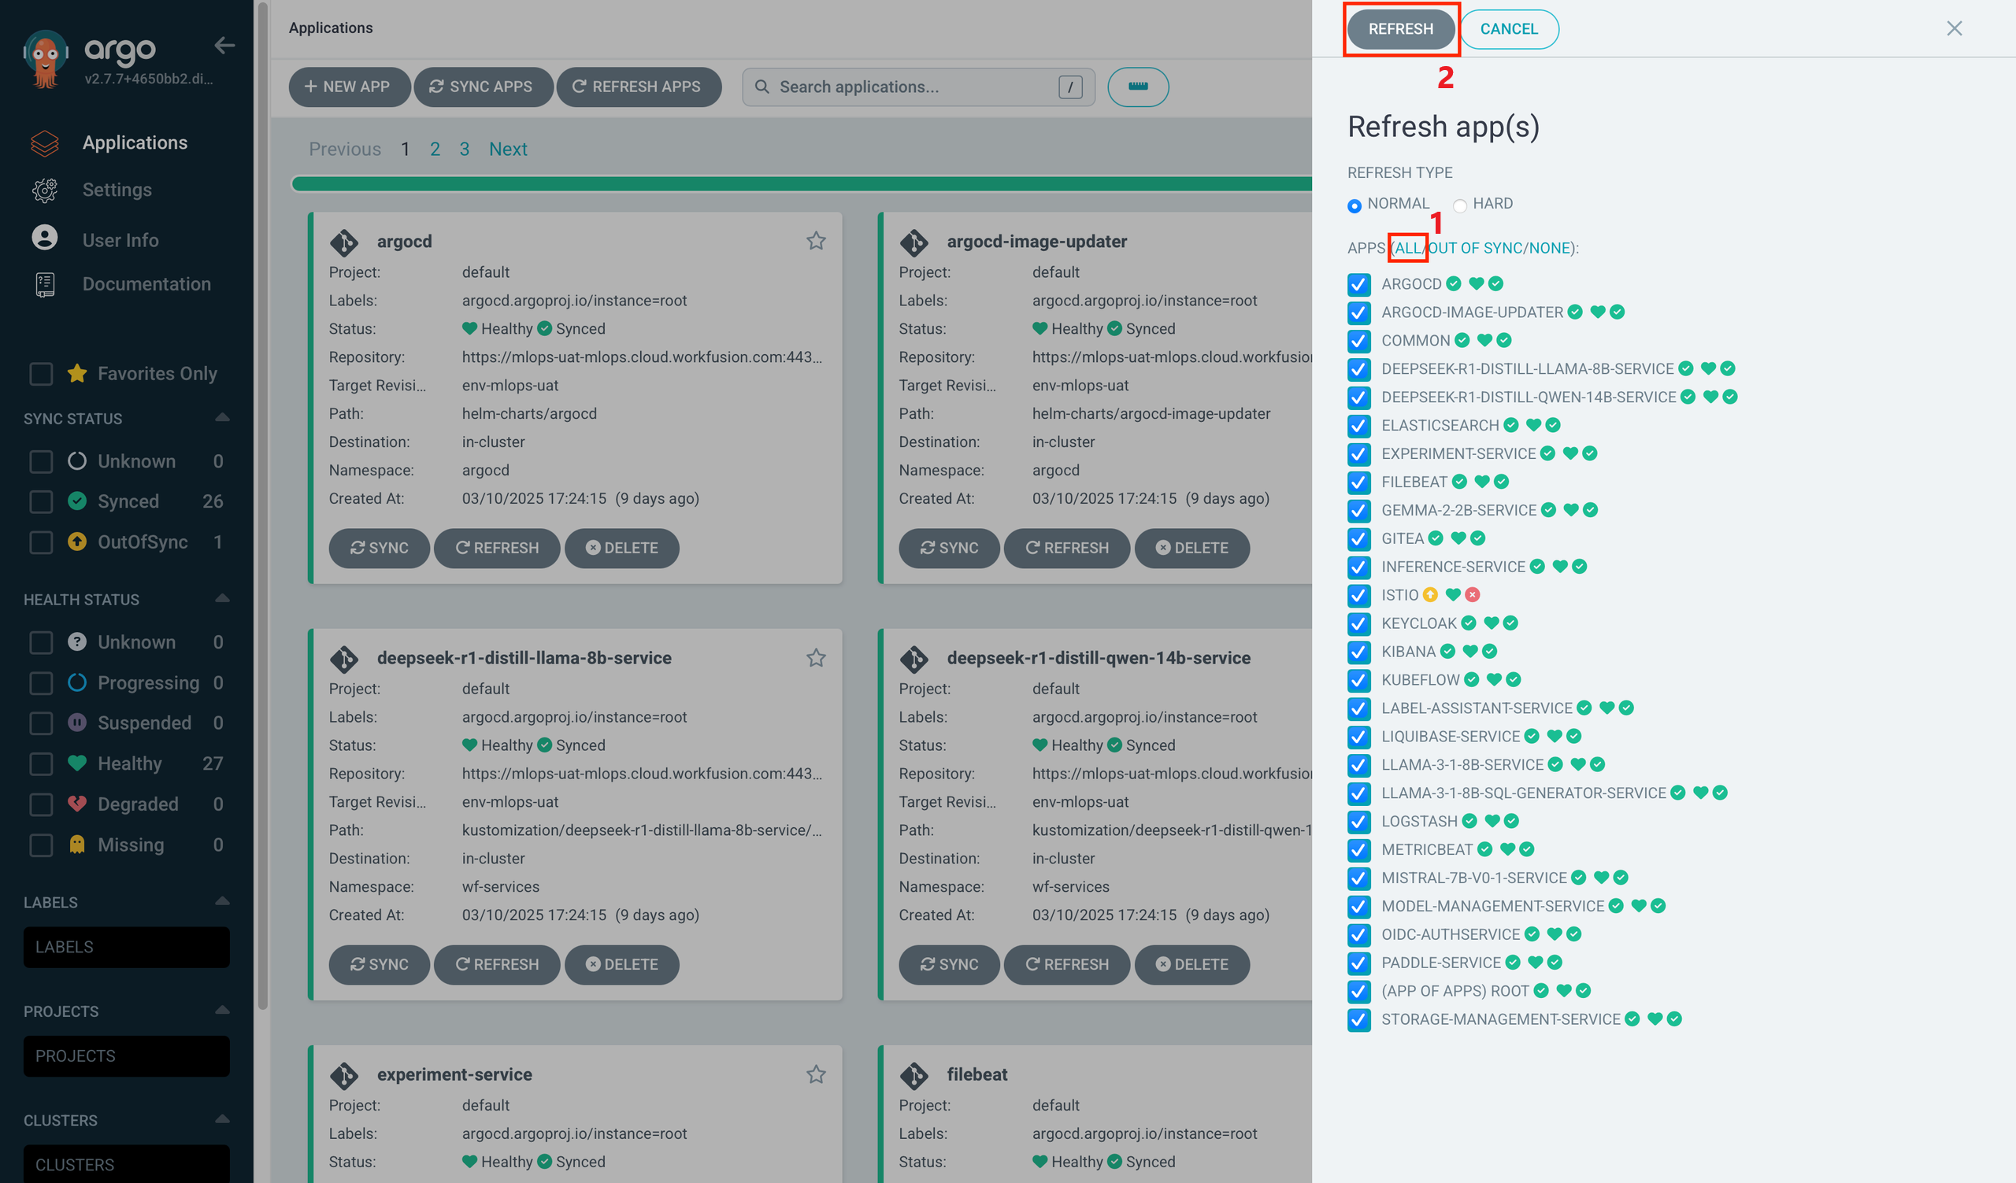Select the HARD refresh type
Screen dimensions: 2016x1183
click(x=1460, y=205)
